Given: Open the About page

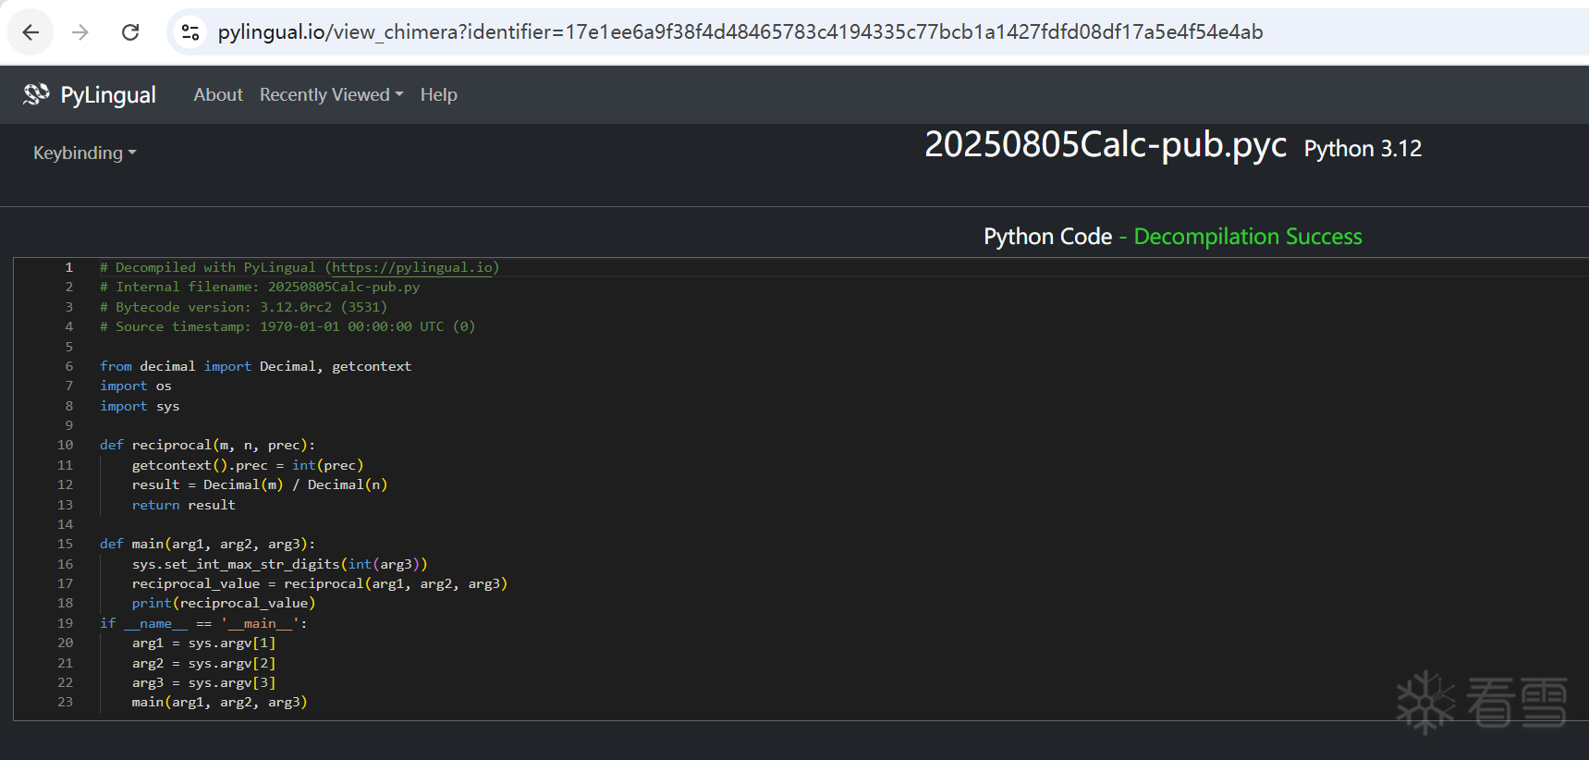Looking at the screenshot, I should point(218,95).
